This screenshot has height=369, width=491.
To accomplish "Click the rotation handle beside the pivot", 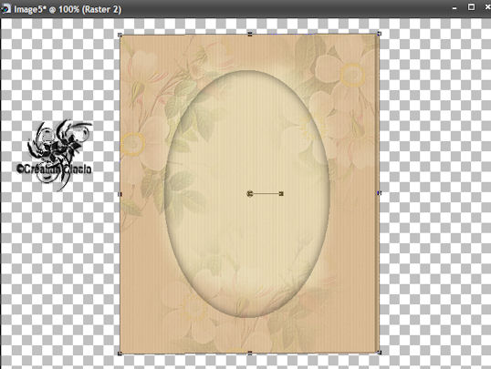I will point(281,193).
